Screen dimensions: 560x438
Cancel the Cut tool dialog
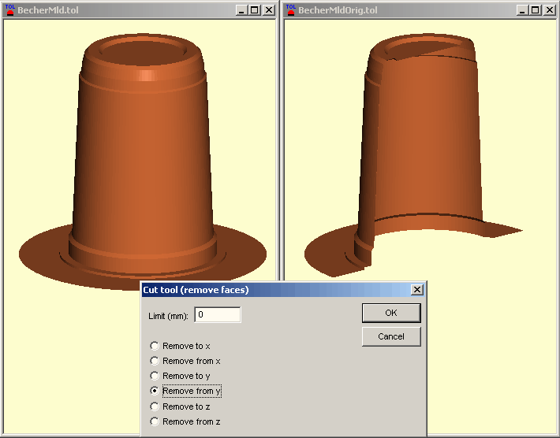point(391,336)
